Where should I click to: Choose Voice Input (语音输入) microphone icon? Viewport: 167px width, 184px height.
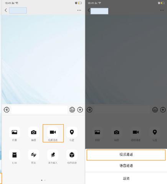tap(53, 155)
